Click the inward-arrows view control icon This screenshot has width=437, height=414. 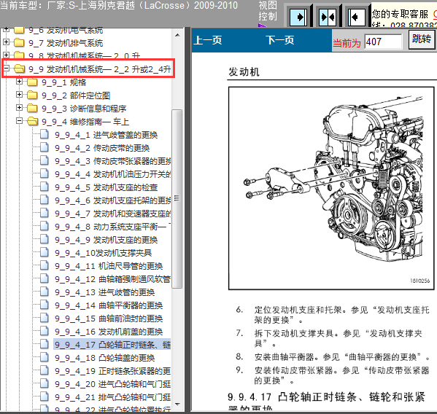pos(328,17)
